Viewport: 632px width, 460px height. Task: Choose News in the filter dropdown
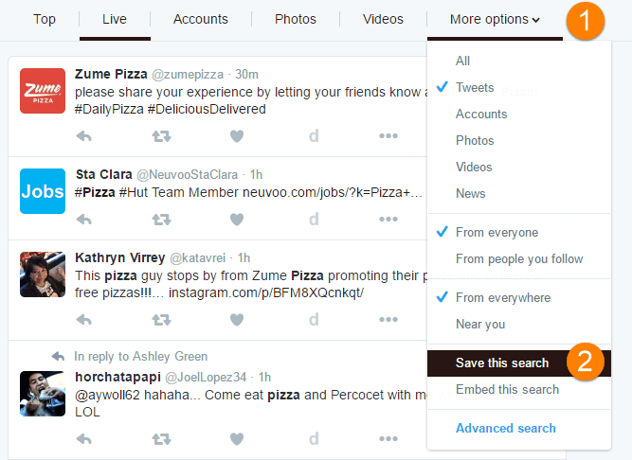[x=470, y=194]
